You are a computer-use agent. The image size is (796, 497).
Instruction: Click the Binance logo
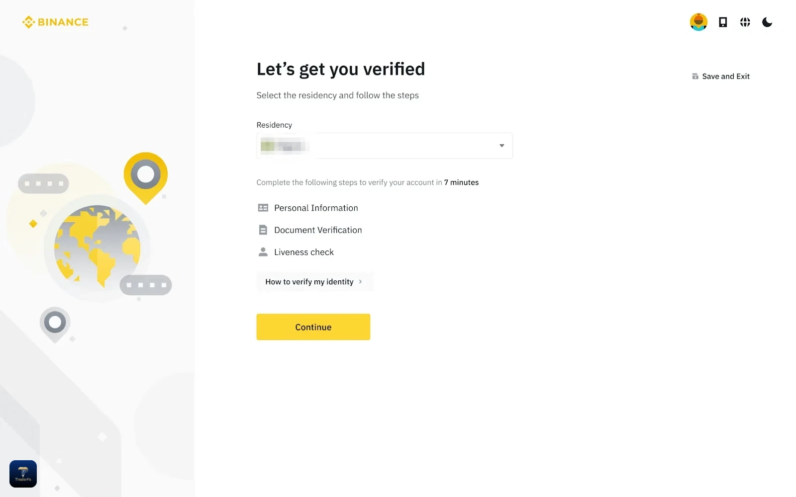tap(55, 22)
